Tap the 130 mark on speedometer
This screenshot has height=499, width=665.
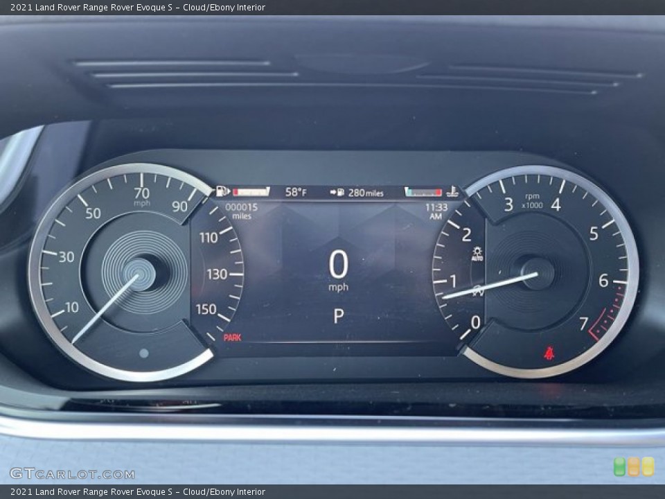click(x=217, y=274)
